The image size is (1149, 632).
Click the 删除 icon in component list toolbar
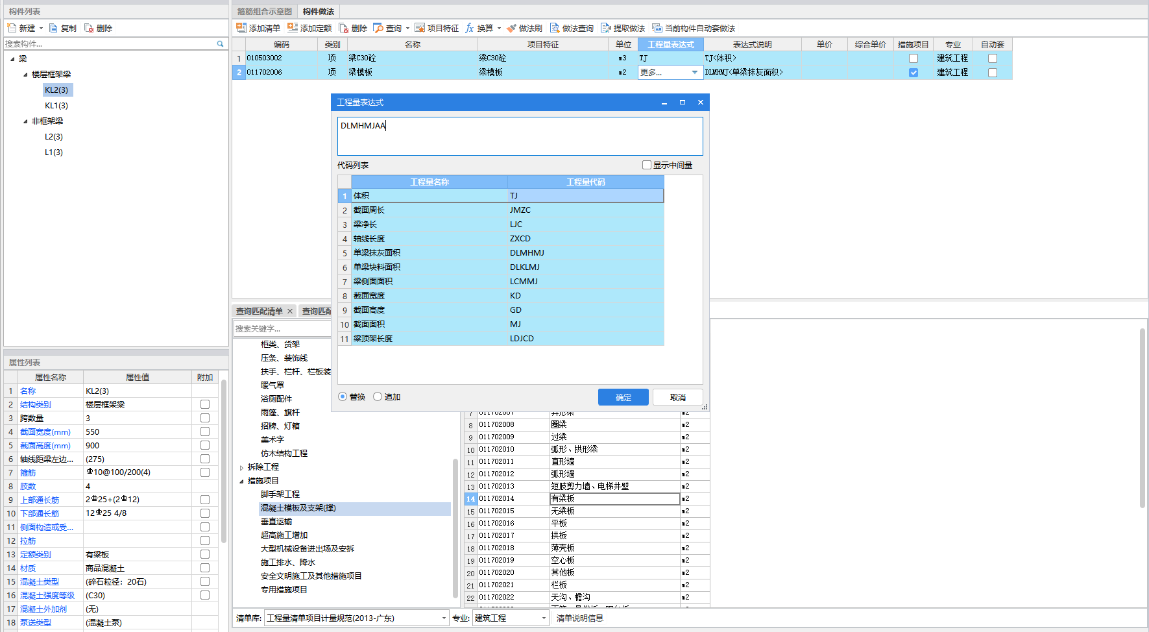pyautogui.click(x=89, y=28)
